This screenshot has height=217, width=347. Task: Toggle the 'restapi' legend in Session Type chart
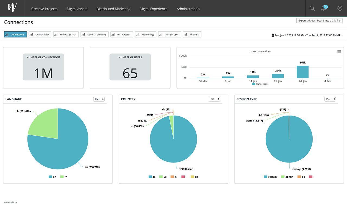[x=271, y=177]
